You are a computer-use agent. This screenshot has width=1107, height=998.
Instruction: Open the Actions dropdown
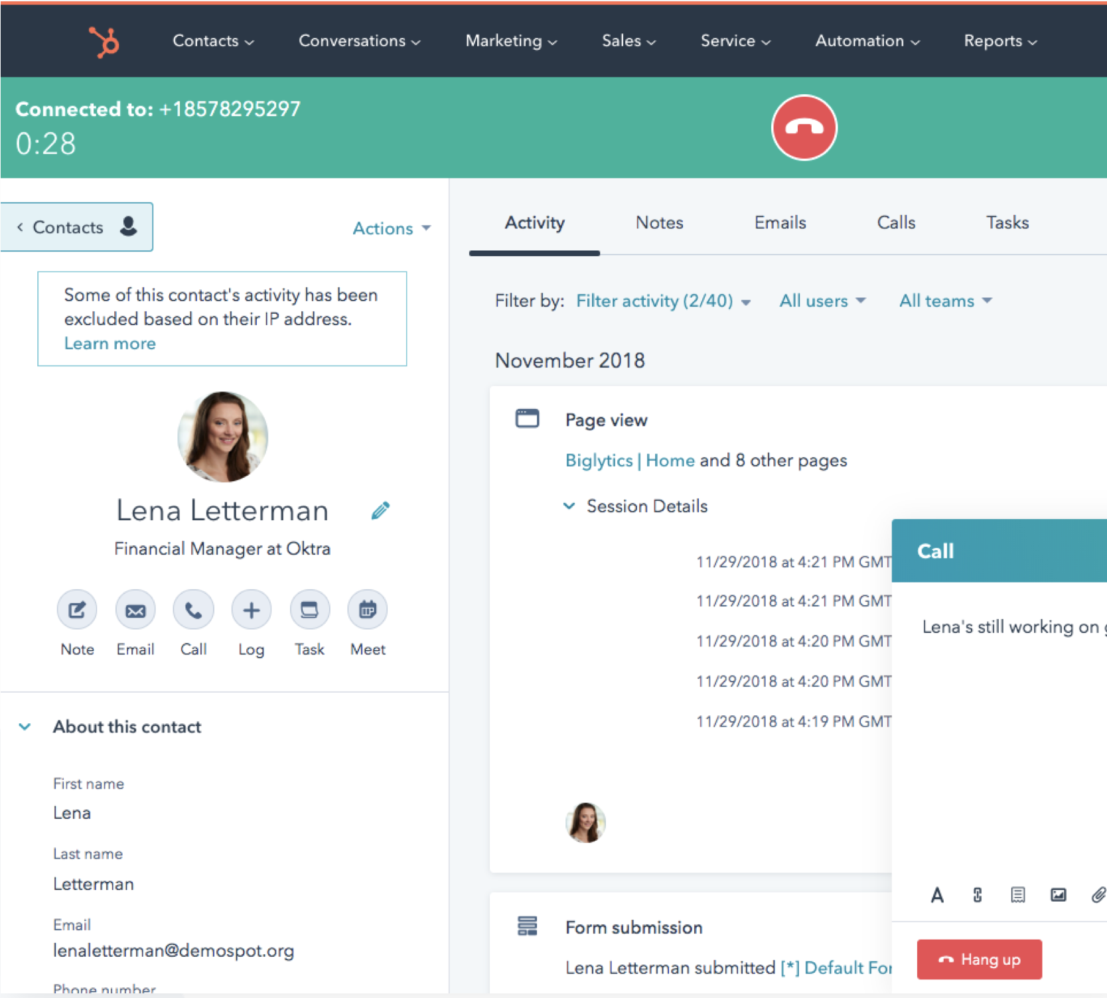pyautogui.click(x=391, y=228)
